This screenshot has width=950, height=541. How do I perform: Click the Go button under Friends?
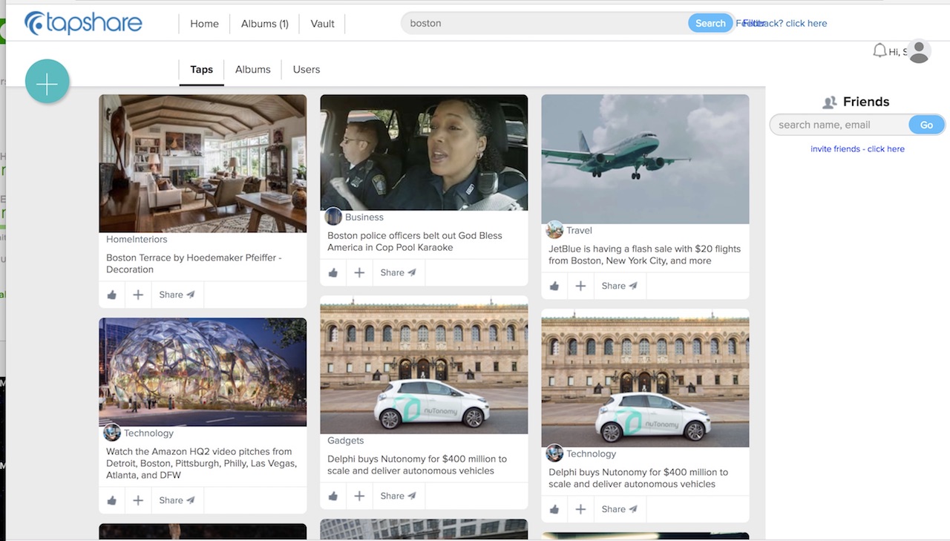(926, 125)
